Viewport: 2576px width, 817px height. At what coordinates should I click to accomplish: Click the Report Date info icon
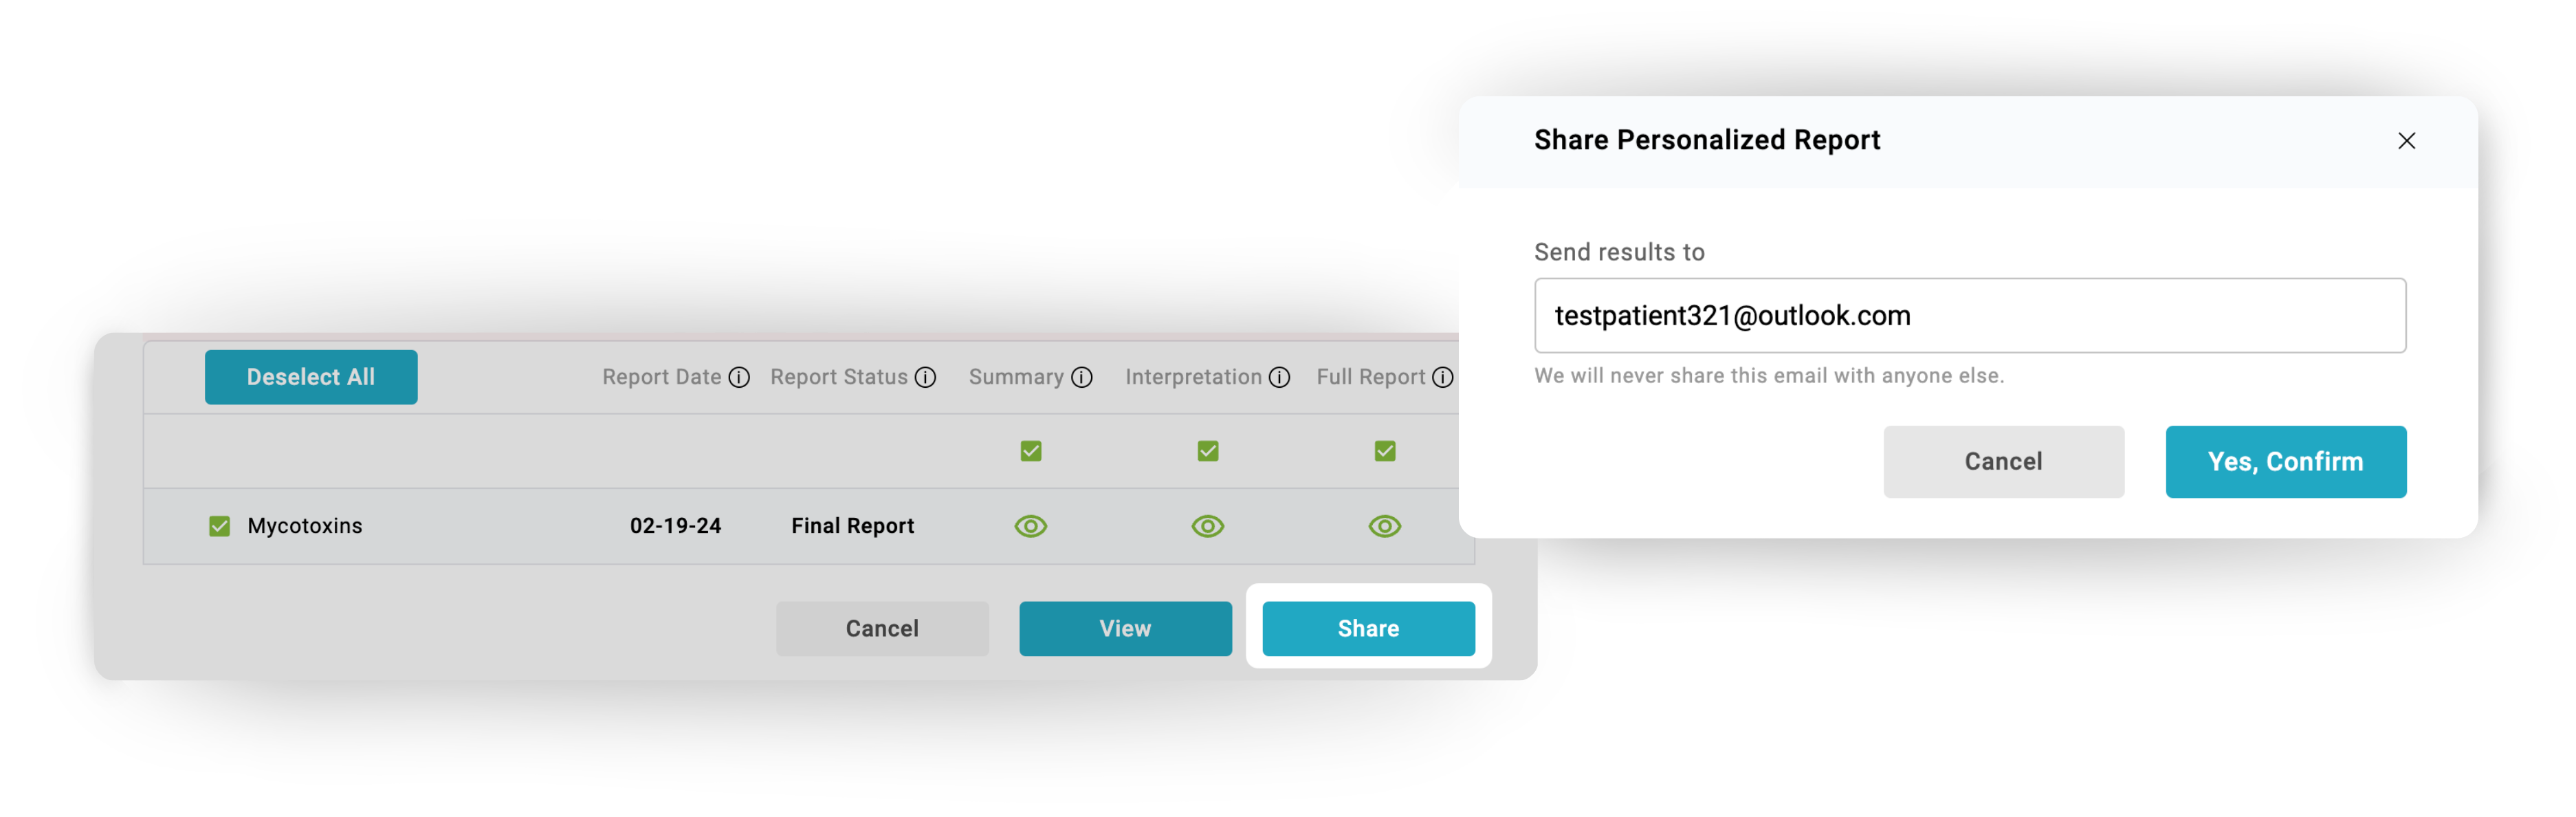click(x=739, y=377)
